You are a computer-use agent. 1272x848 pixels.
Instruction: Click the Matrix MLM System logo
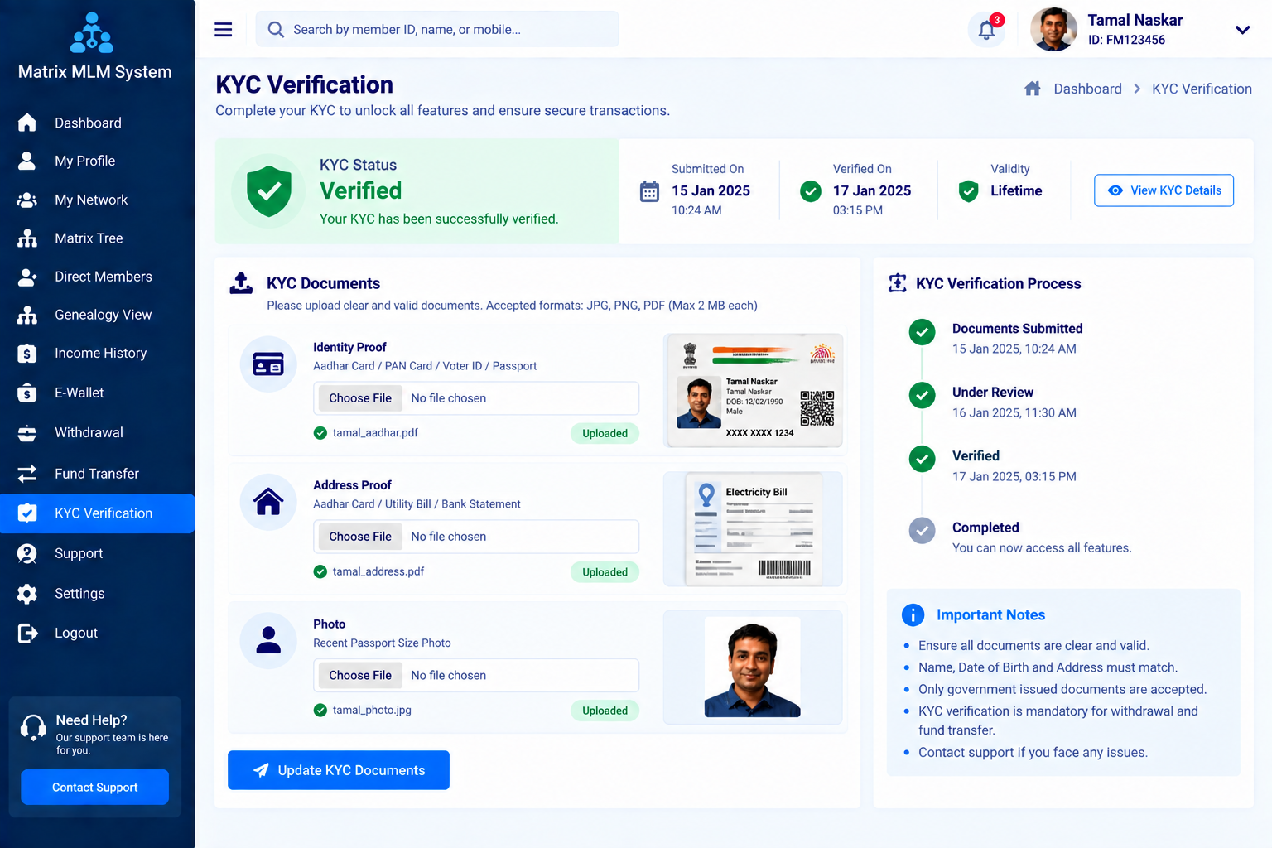click(x=93, y=33)
